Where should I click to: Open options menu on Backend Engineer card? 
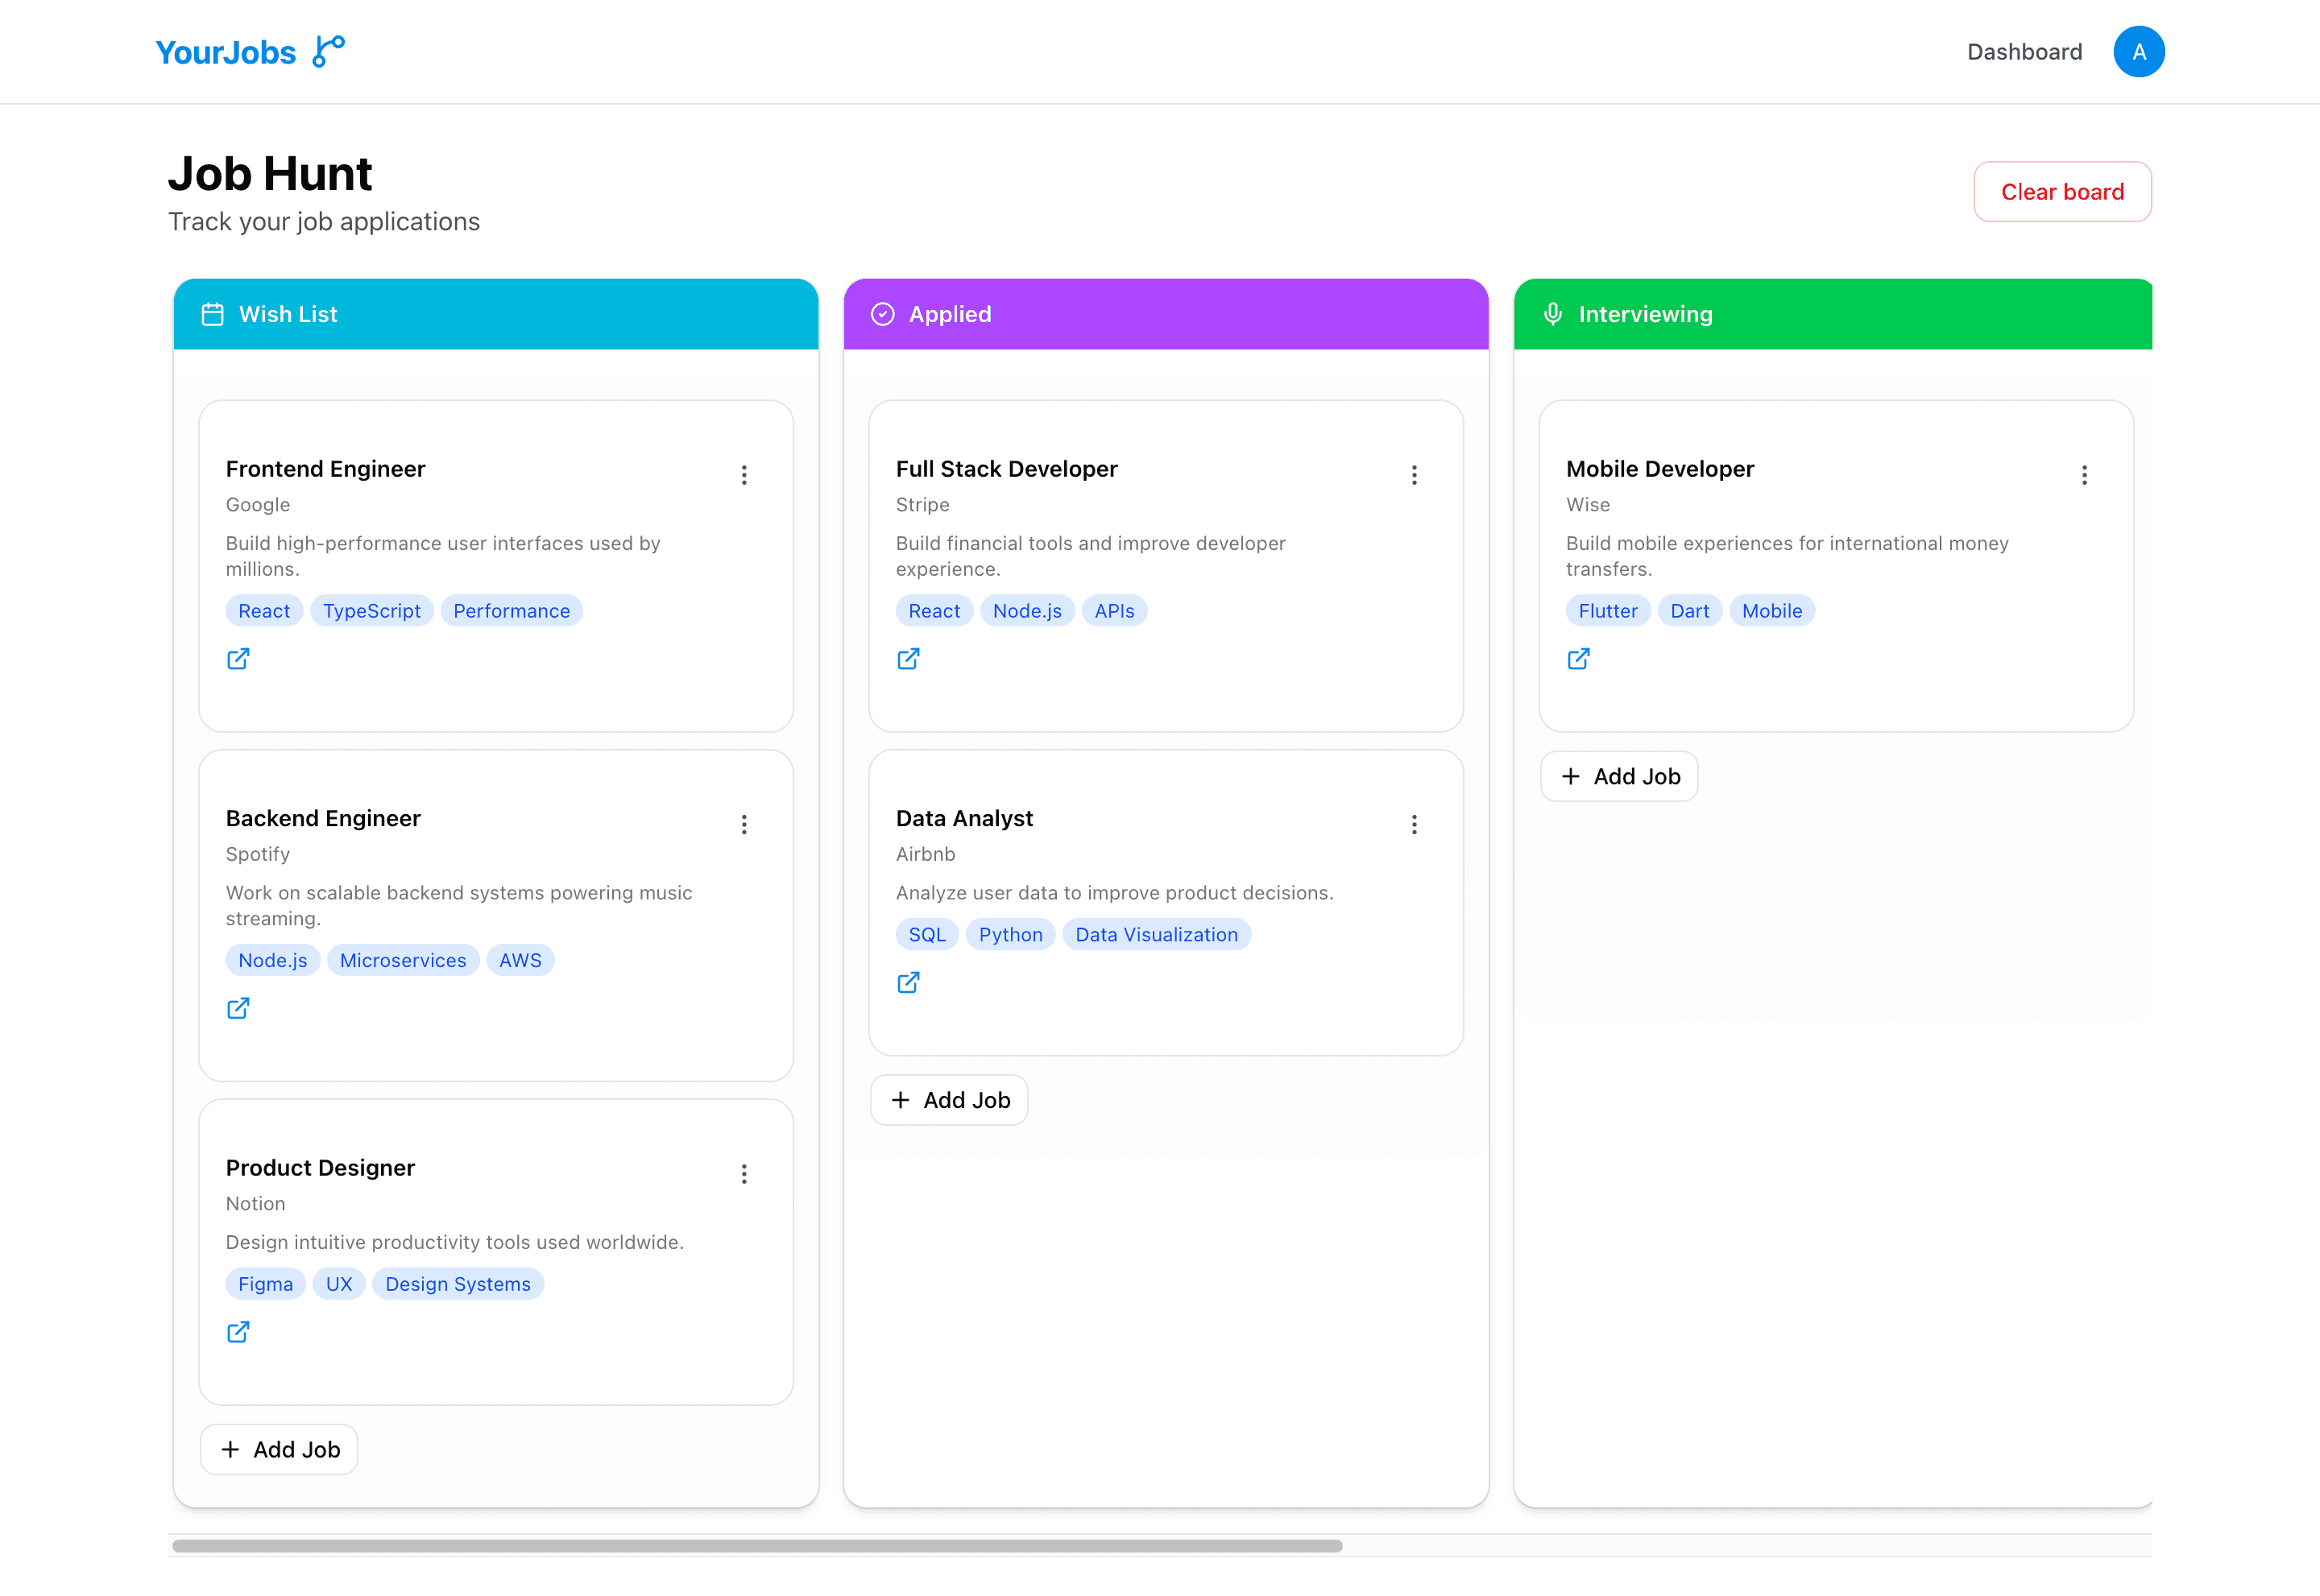tap(744, 824)
